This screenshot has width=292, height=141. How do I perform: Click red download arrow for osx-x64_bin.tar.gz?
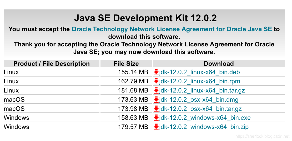coord(156,109)
